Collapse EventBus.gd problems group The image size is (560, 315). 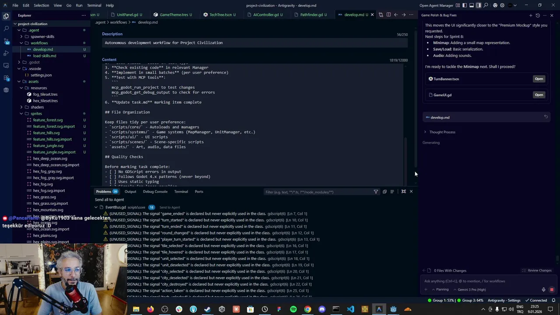[96, 207]
